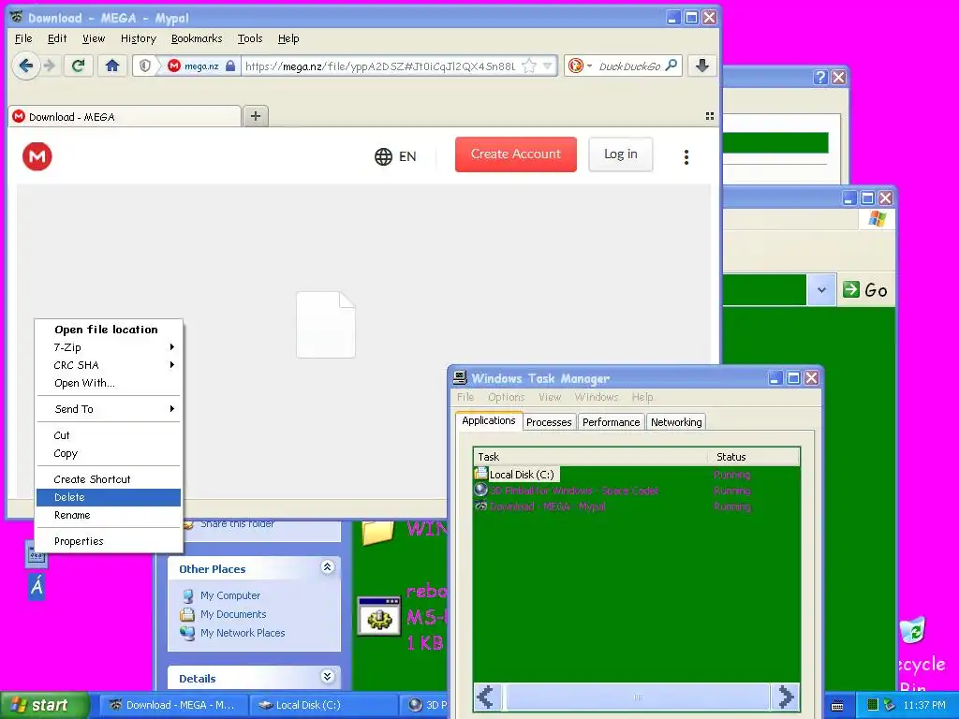Open the browser History menu
The image size is (959, 719).
(x=139, y=38)
